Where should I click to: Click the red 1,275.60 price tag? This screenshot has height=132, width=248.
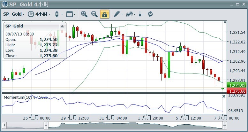(x=237, y=91)
